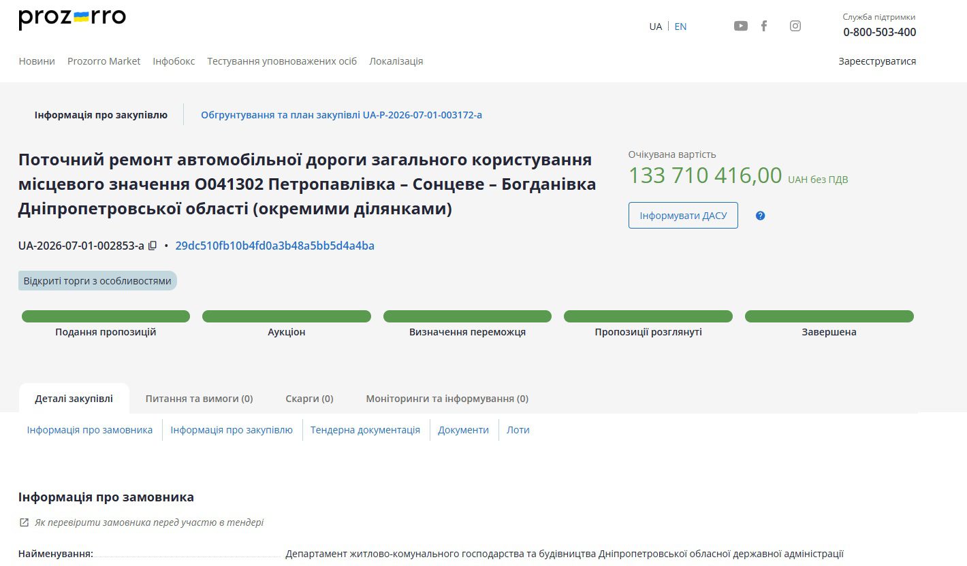Switch language to EN
This screenshot has width=967, height=566.
680,27
